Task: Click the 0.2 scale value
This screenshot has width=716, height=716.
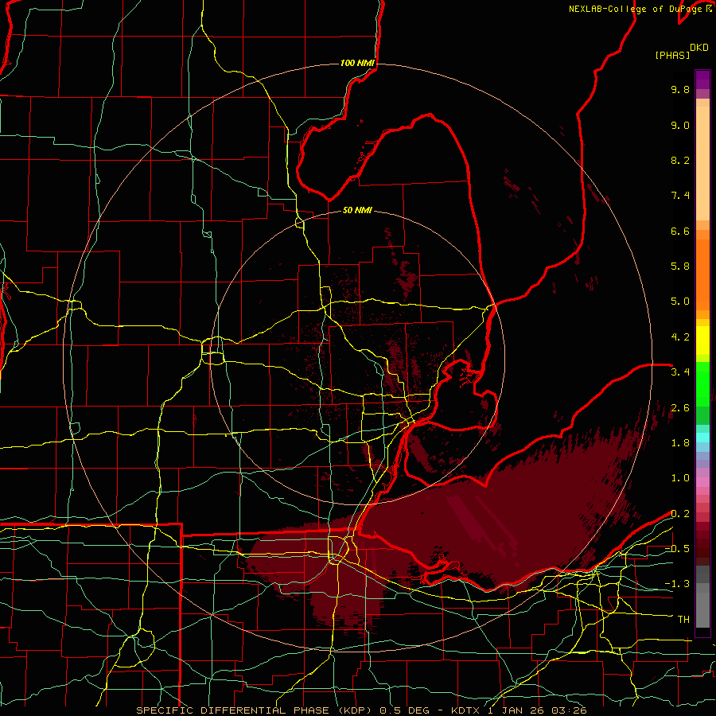Action: pos(680,514)
